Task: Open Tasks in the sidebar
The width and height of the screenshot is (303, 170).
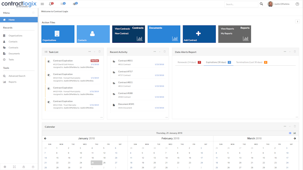Action: pyautogui.click(x=11, y=60)
